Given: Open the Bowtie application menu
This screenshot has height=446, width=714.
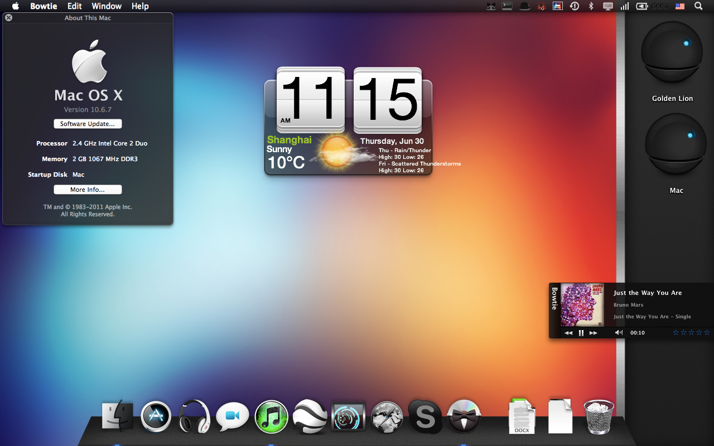Looking at the screenshot, I should click(x=44, y=6).
